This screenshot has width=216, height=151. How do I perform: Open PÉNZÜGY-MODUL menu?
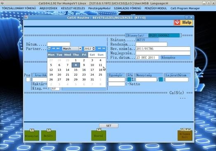tap(156, 8)
